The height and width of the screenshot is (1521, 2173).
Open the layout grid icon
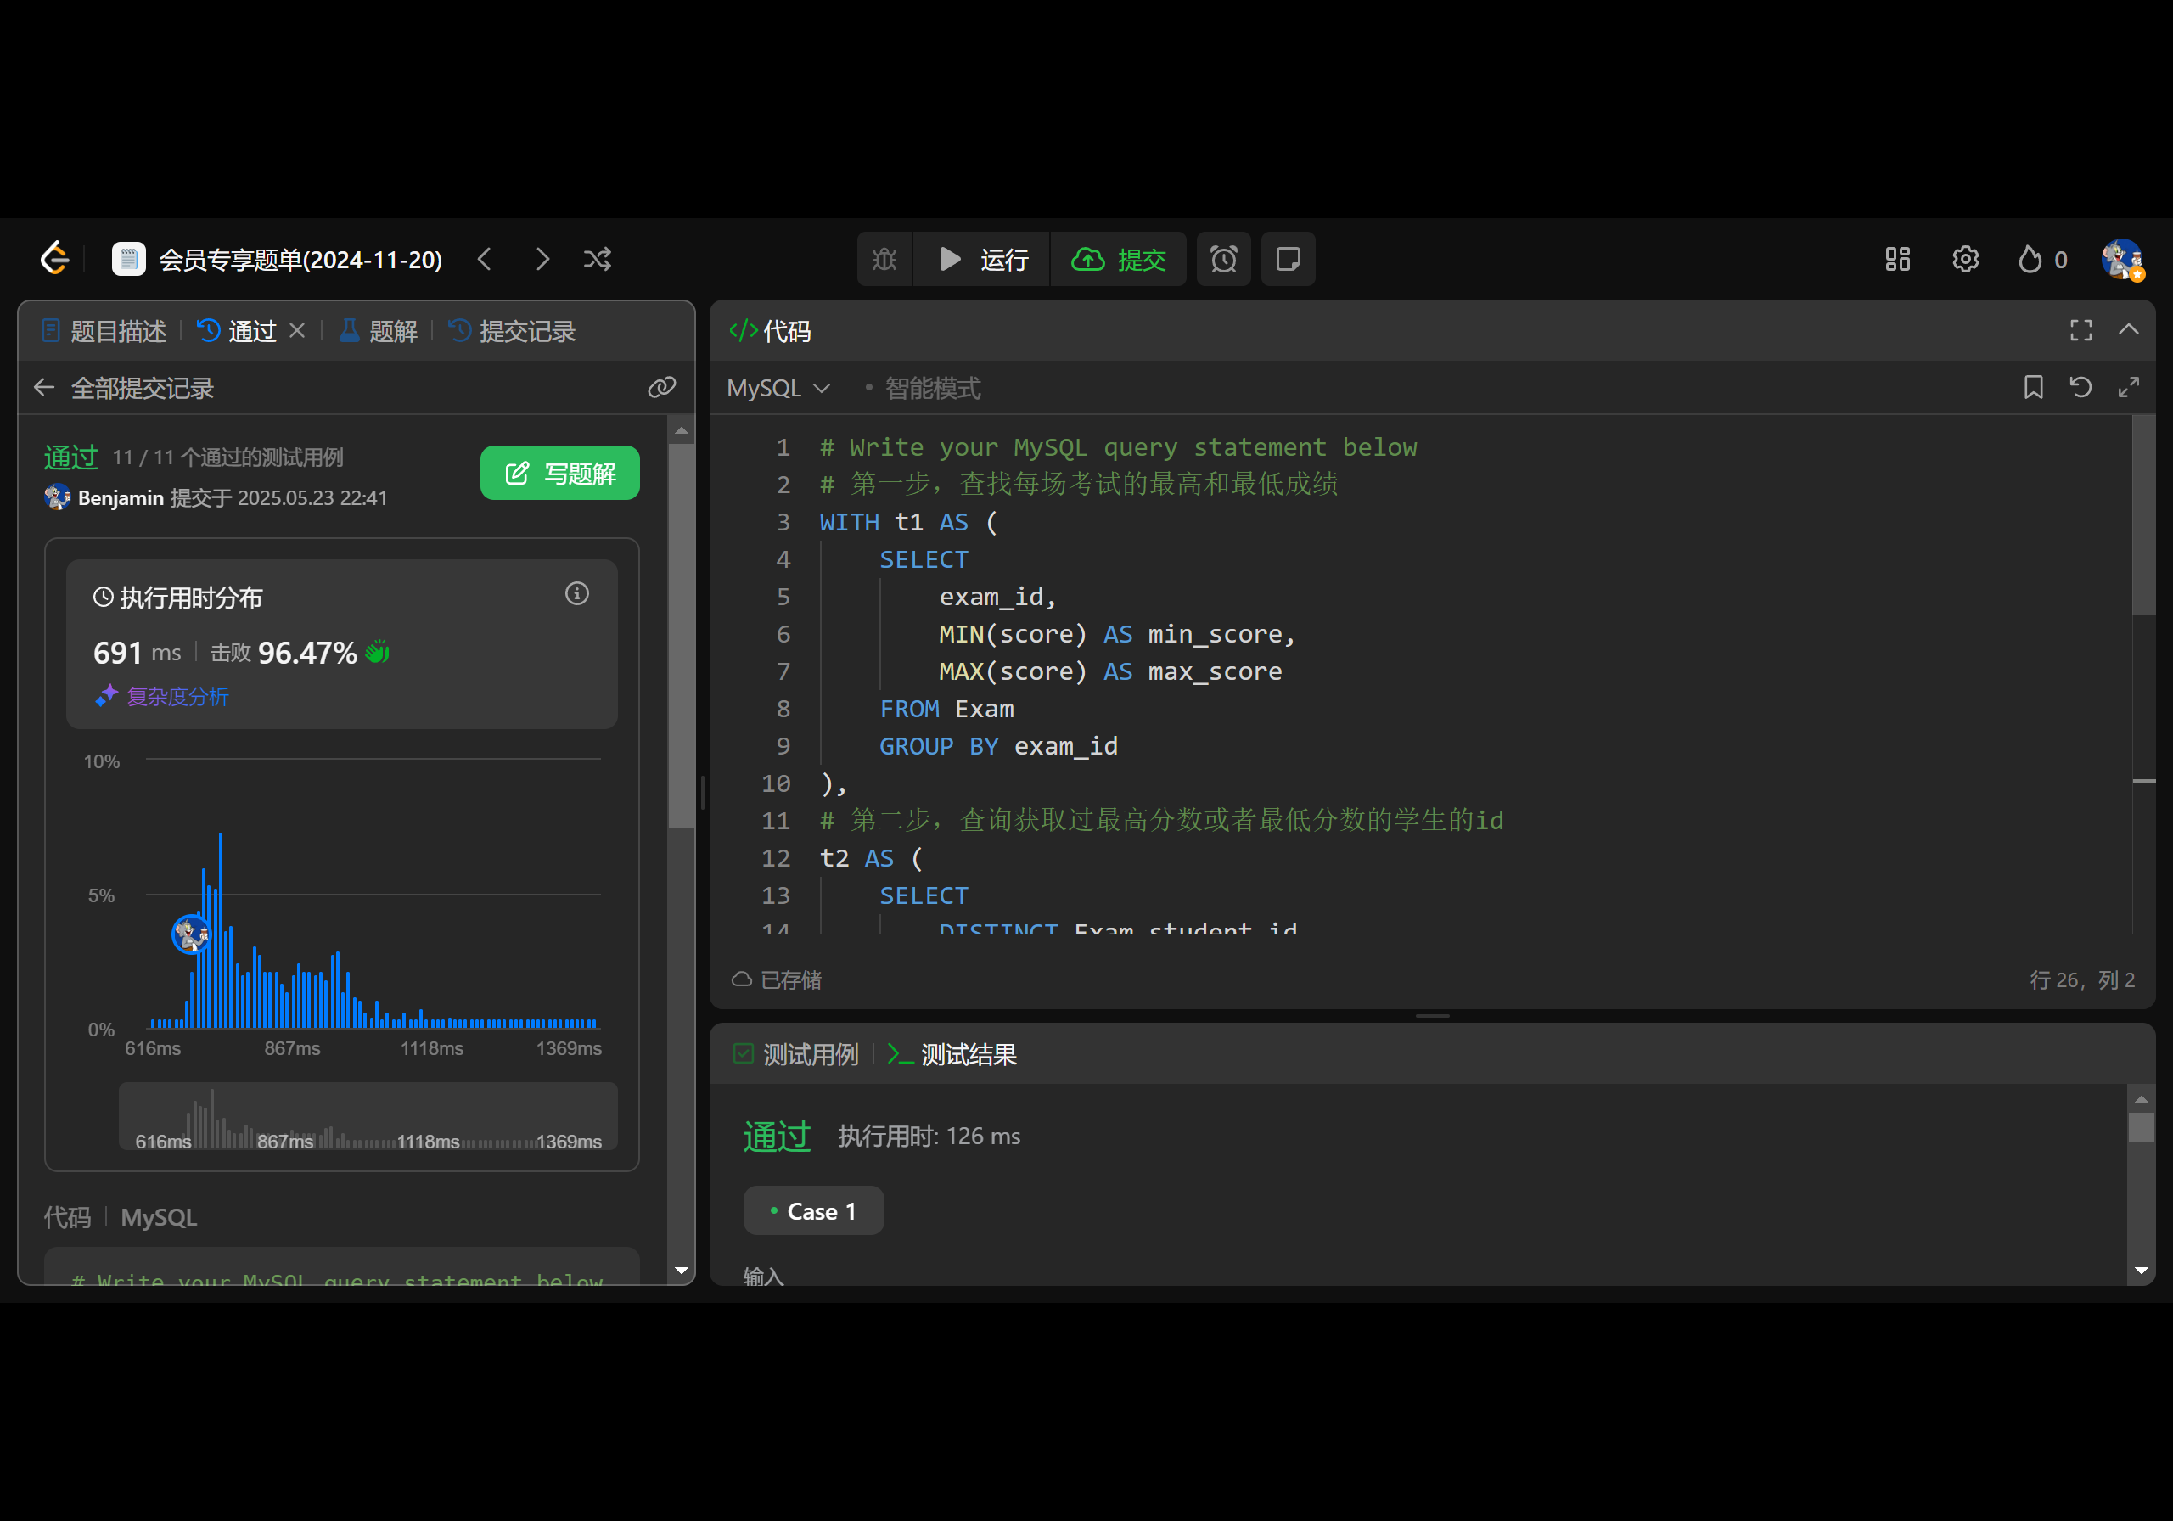click(1896, 260)
